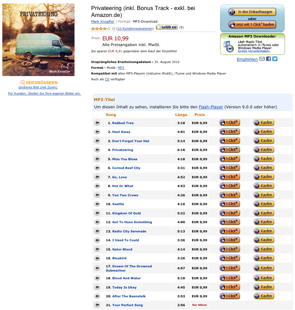
Task: Click the Gefällt mir like button
Action: (167, 27)
